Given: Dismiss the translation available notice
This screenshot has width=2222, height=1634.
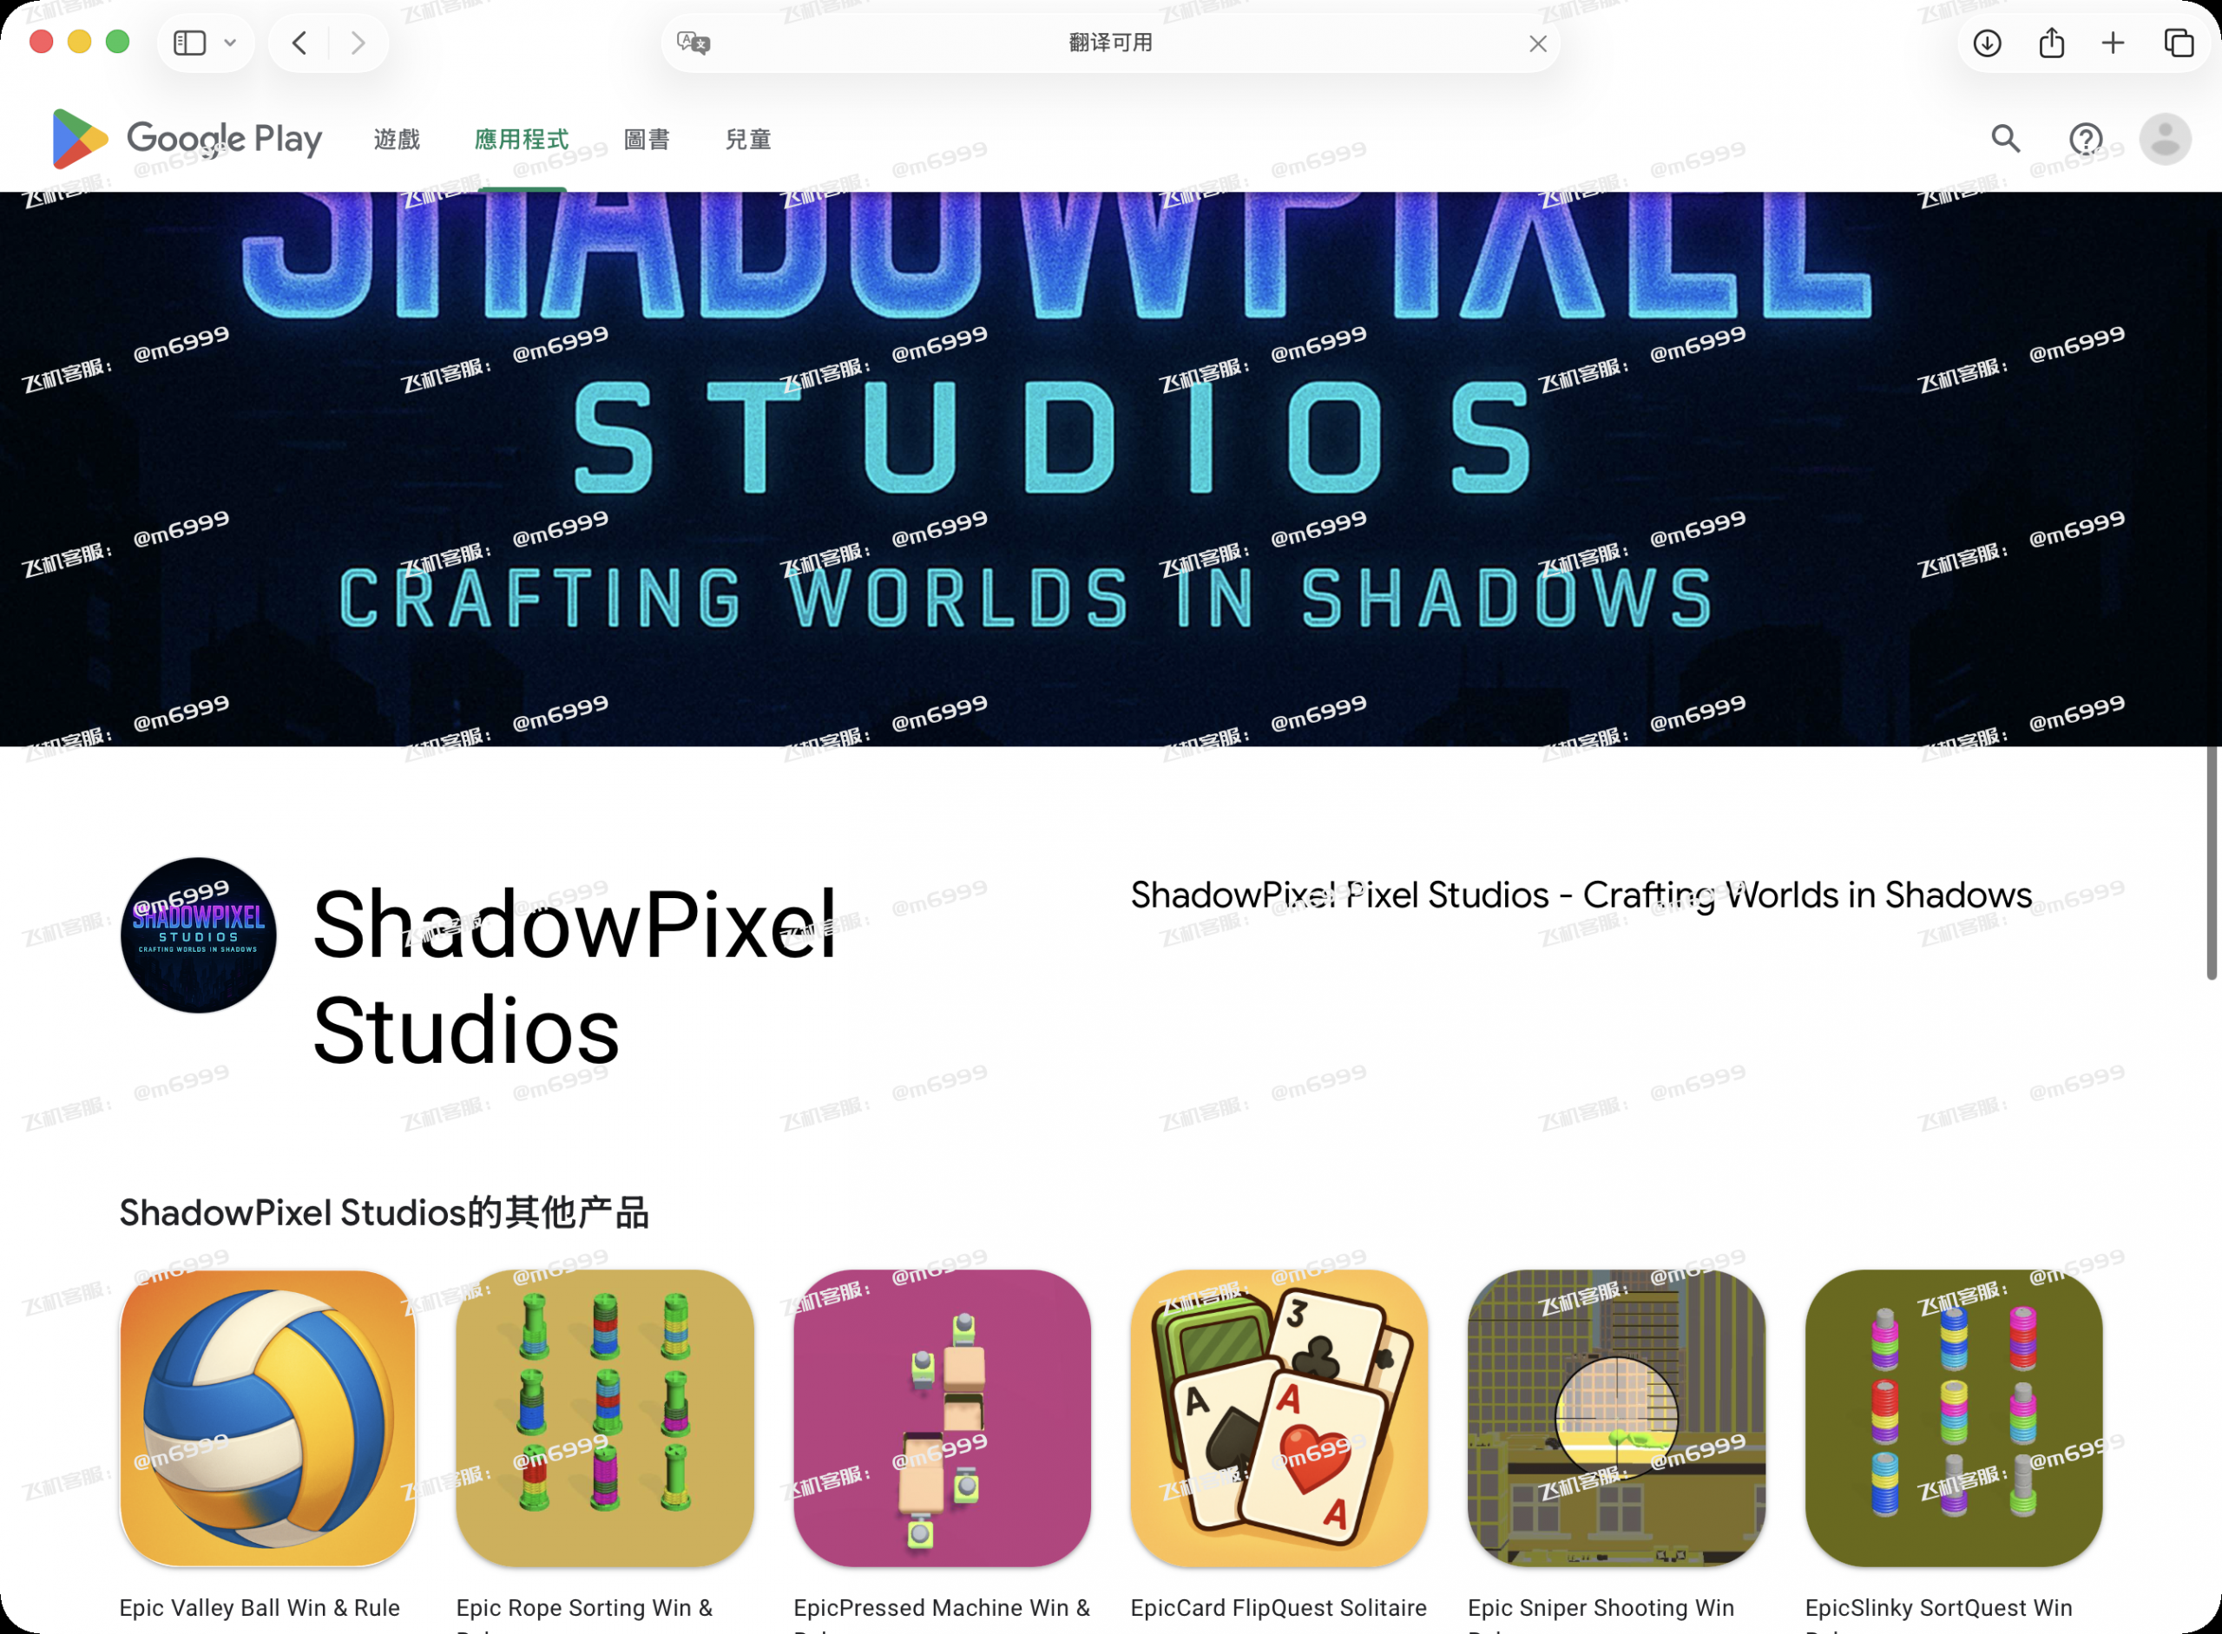Looking at the screenshot, I should point(1537,43).
